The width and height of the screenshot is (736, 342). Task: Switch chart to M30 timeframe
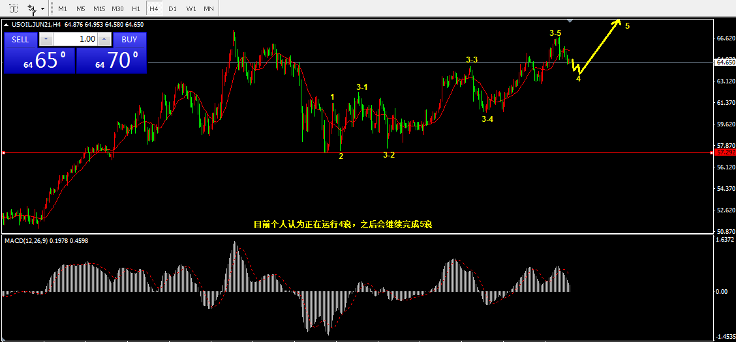pyautogui.click(x=118, y=8)
